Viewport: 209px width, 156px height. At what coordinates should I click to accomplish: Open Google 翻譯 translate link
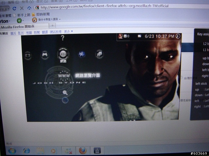tap(45, 32)
